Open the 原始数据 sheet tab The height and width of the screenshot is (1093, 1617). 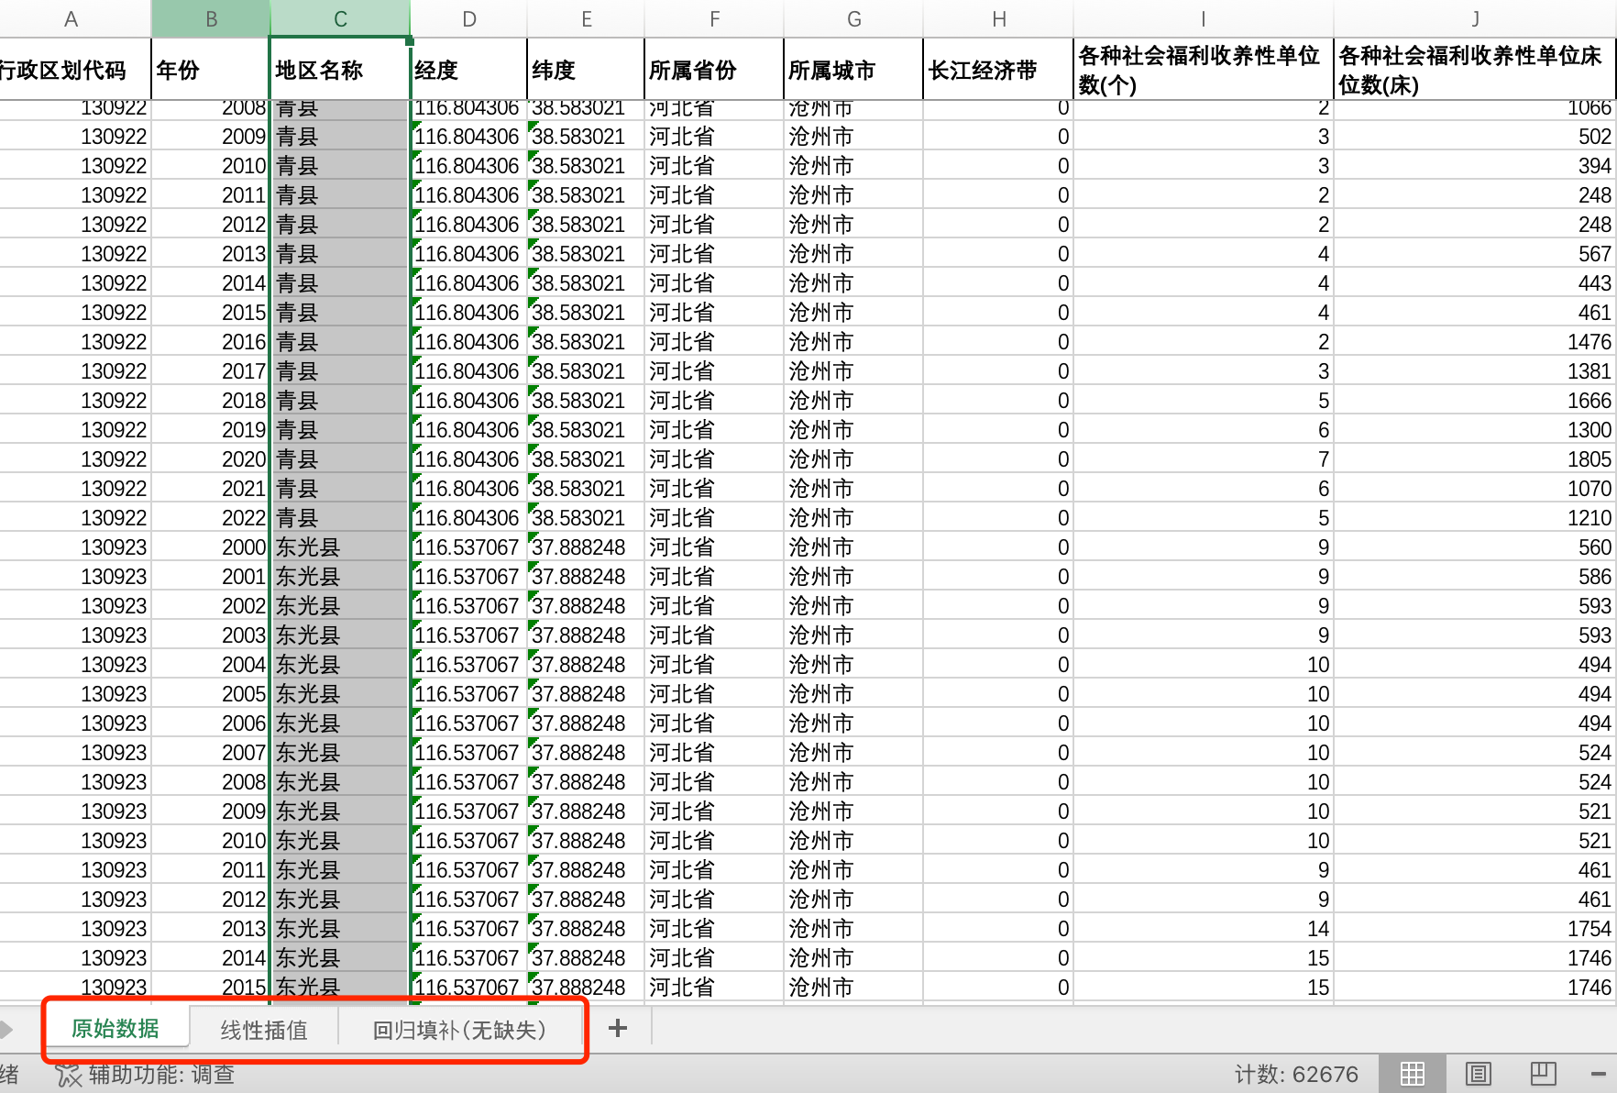pos(115,1029)
